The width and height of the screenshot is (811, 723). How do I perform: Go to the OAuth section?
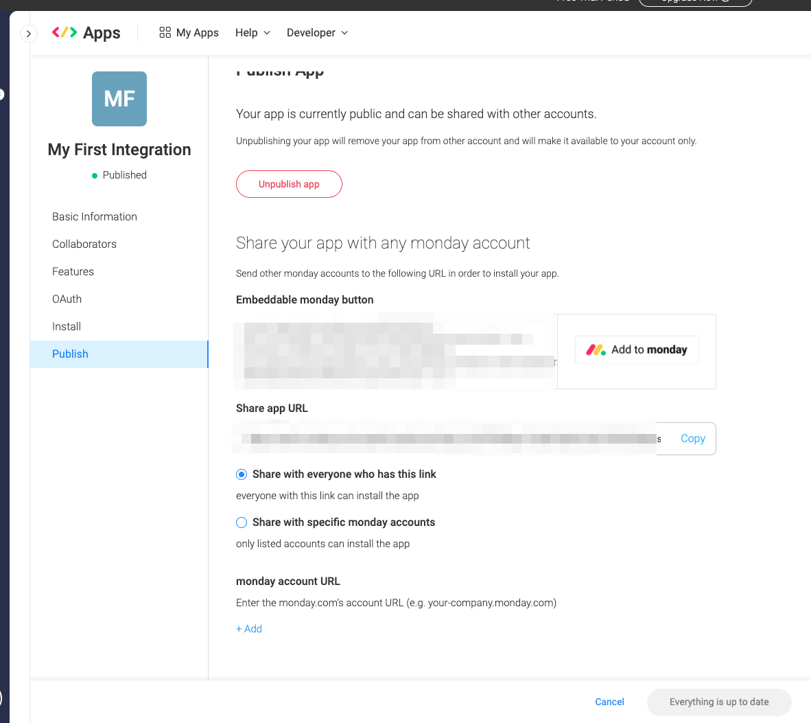(x=67, y=299)
